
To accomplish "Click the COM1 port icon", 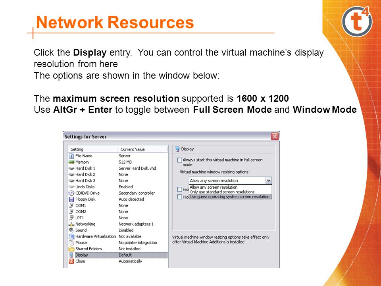I will [x=71, y=205].
